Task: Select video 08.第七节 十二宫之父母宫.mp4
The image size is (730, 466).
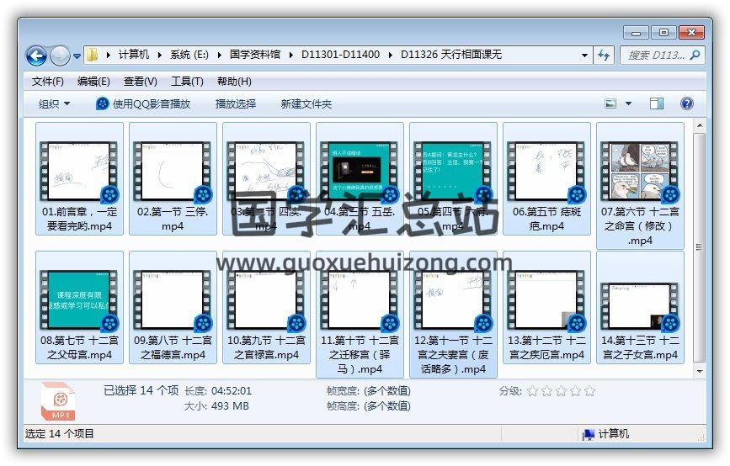Action: coord(79,307)
